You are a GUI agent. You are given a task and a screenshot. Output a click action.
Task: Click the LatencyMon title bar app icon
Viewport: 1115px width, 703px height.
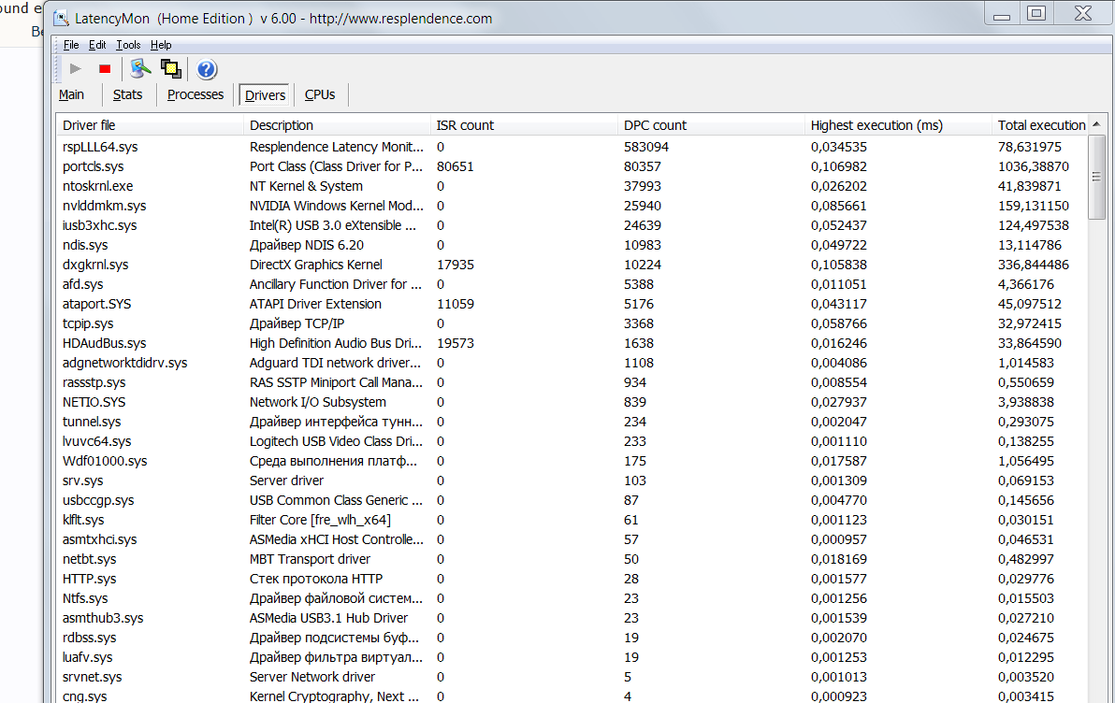click(x=61, y=19)
